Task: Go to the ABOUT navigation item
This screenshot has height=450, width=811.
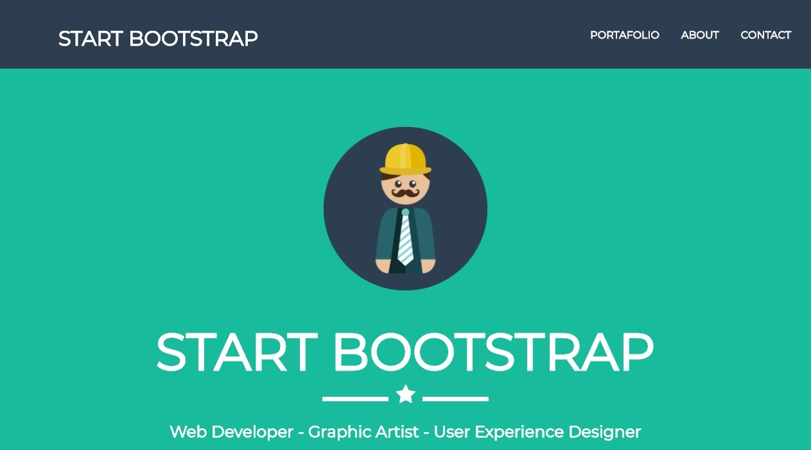Action: click(x=699, y=35)
